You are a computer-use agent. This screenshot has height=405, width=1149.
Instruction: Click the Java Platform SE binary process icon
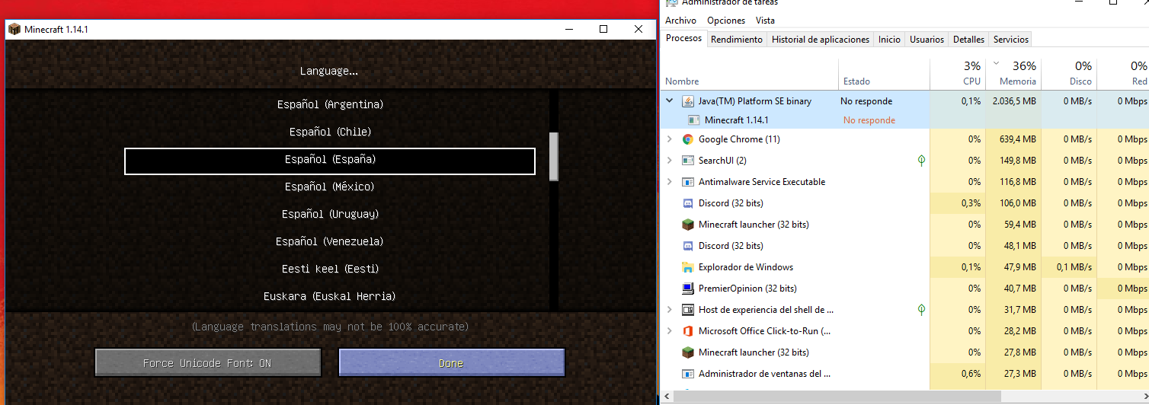tap(687, 101)
